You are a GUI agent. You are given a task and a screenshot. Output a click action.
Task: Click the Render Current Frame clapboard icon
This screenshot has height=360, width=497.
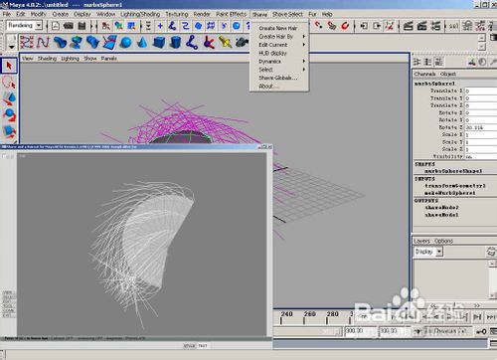pyautogui.click(x=408, y=26)
